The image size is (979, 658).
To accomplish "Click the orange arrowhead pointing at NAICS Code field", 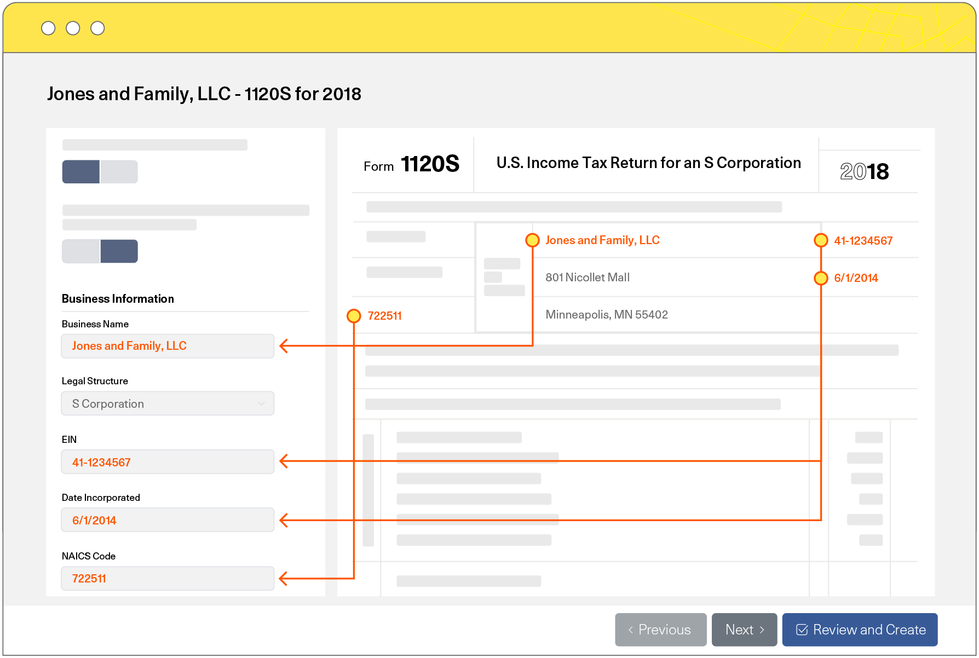I will point(284,579).
